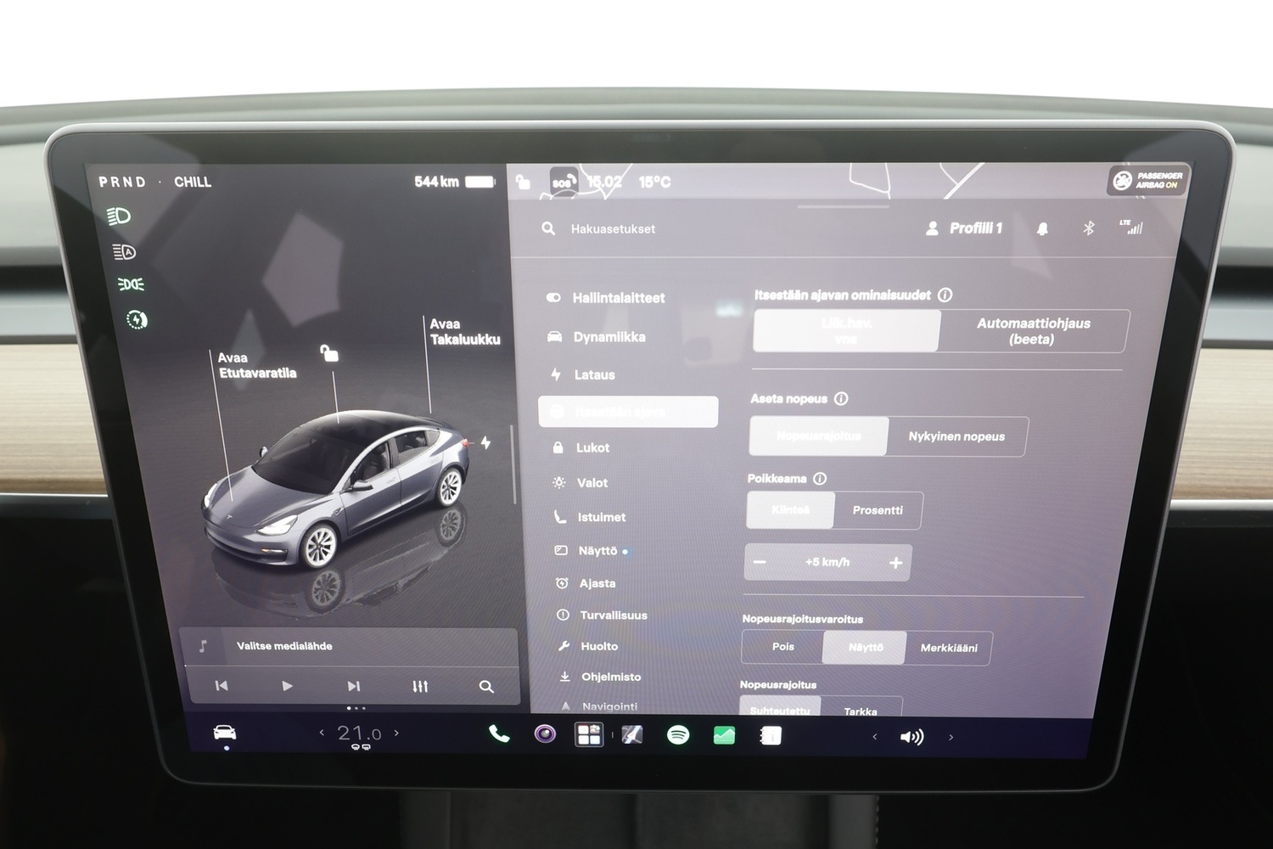Open the notifications bell icon
Image resolution: width=1273 pixels, height=849 pixels.
(x=1042, y=228)
